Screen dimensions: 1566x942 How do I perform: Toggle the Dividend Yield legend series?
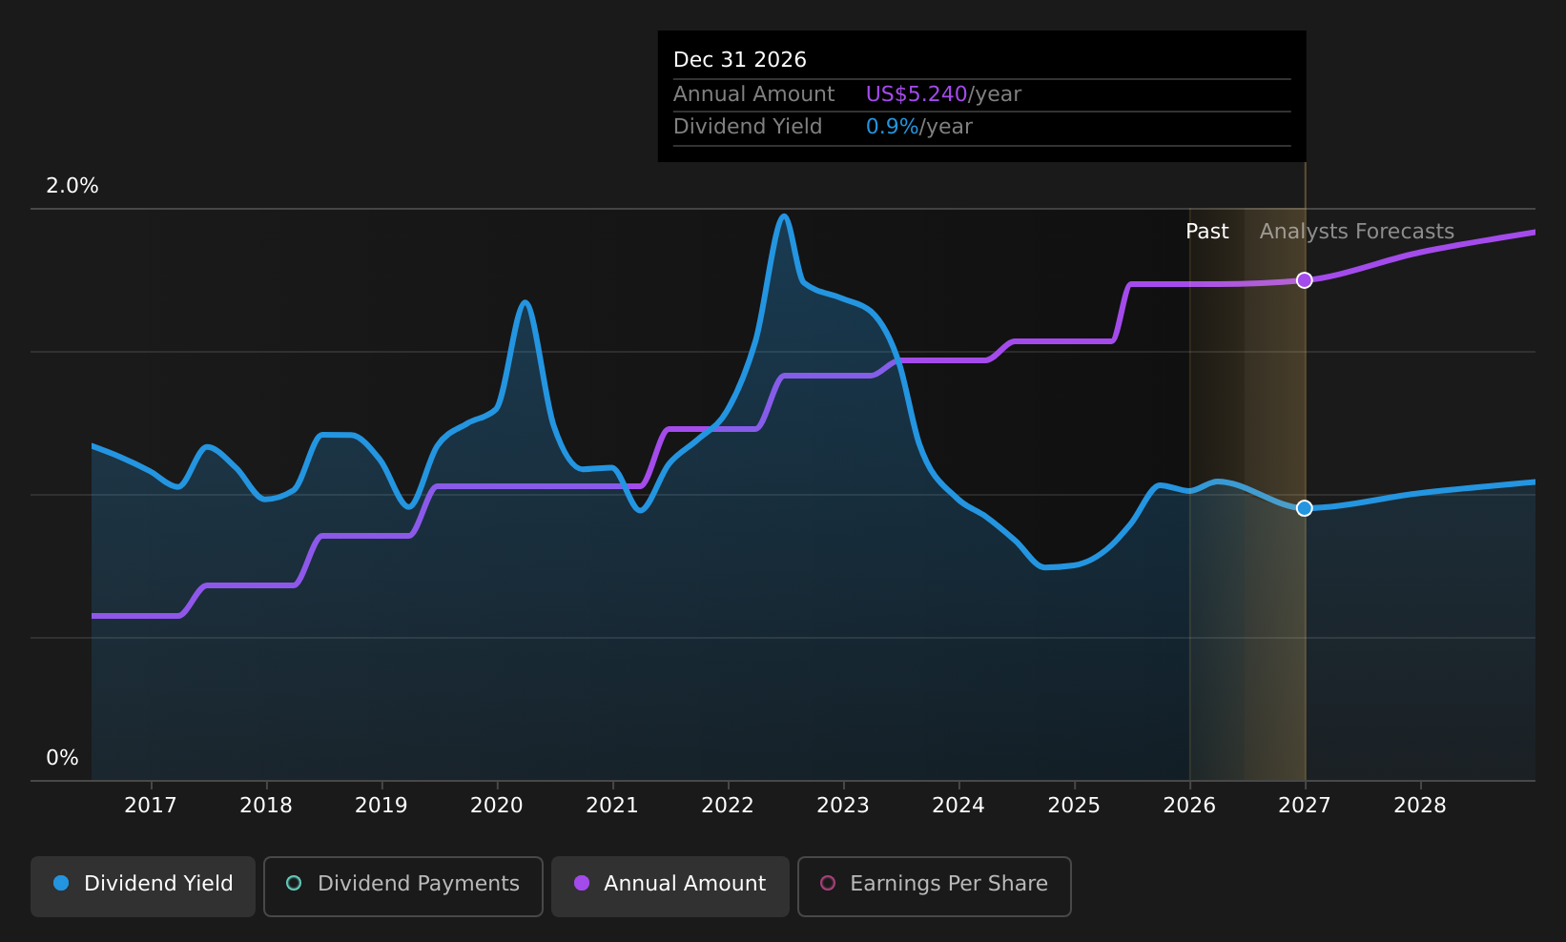click(143, 886)
